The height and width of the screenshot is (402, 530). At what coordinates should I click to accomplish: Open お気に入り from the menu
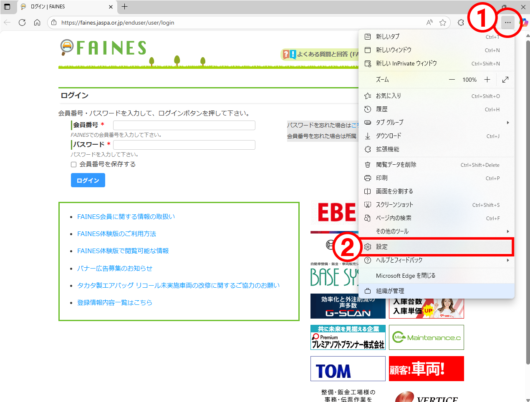click(437, 96)
